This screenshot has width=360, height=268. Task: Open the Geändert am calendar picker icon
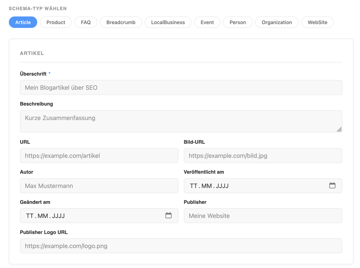[x=168, y=216]
